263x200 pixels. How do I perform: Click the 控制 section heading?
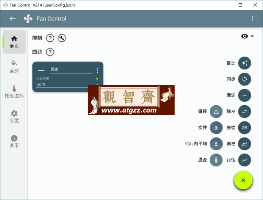37,38
